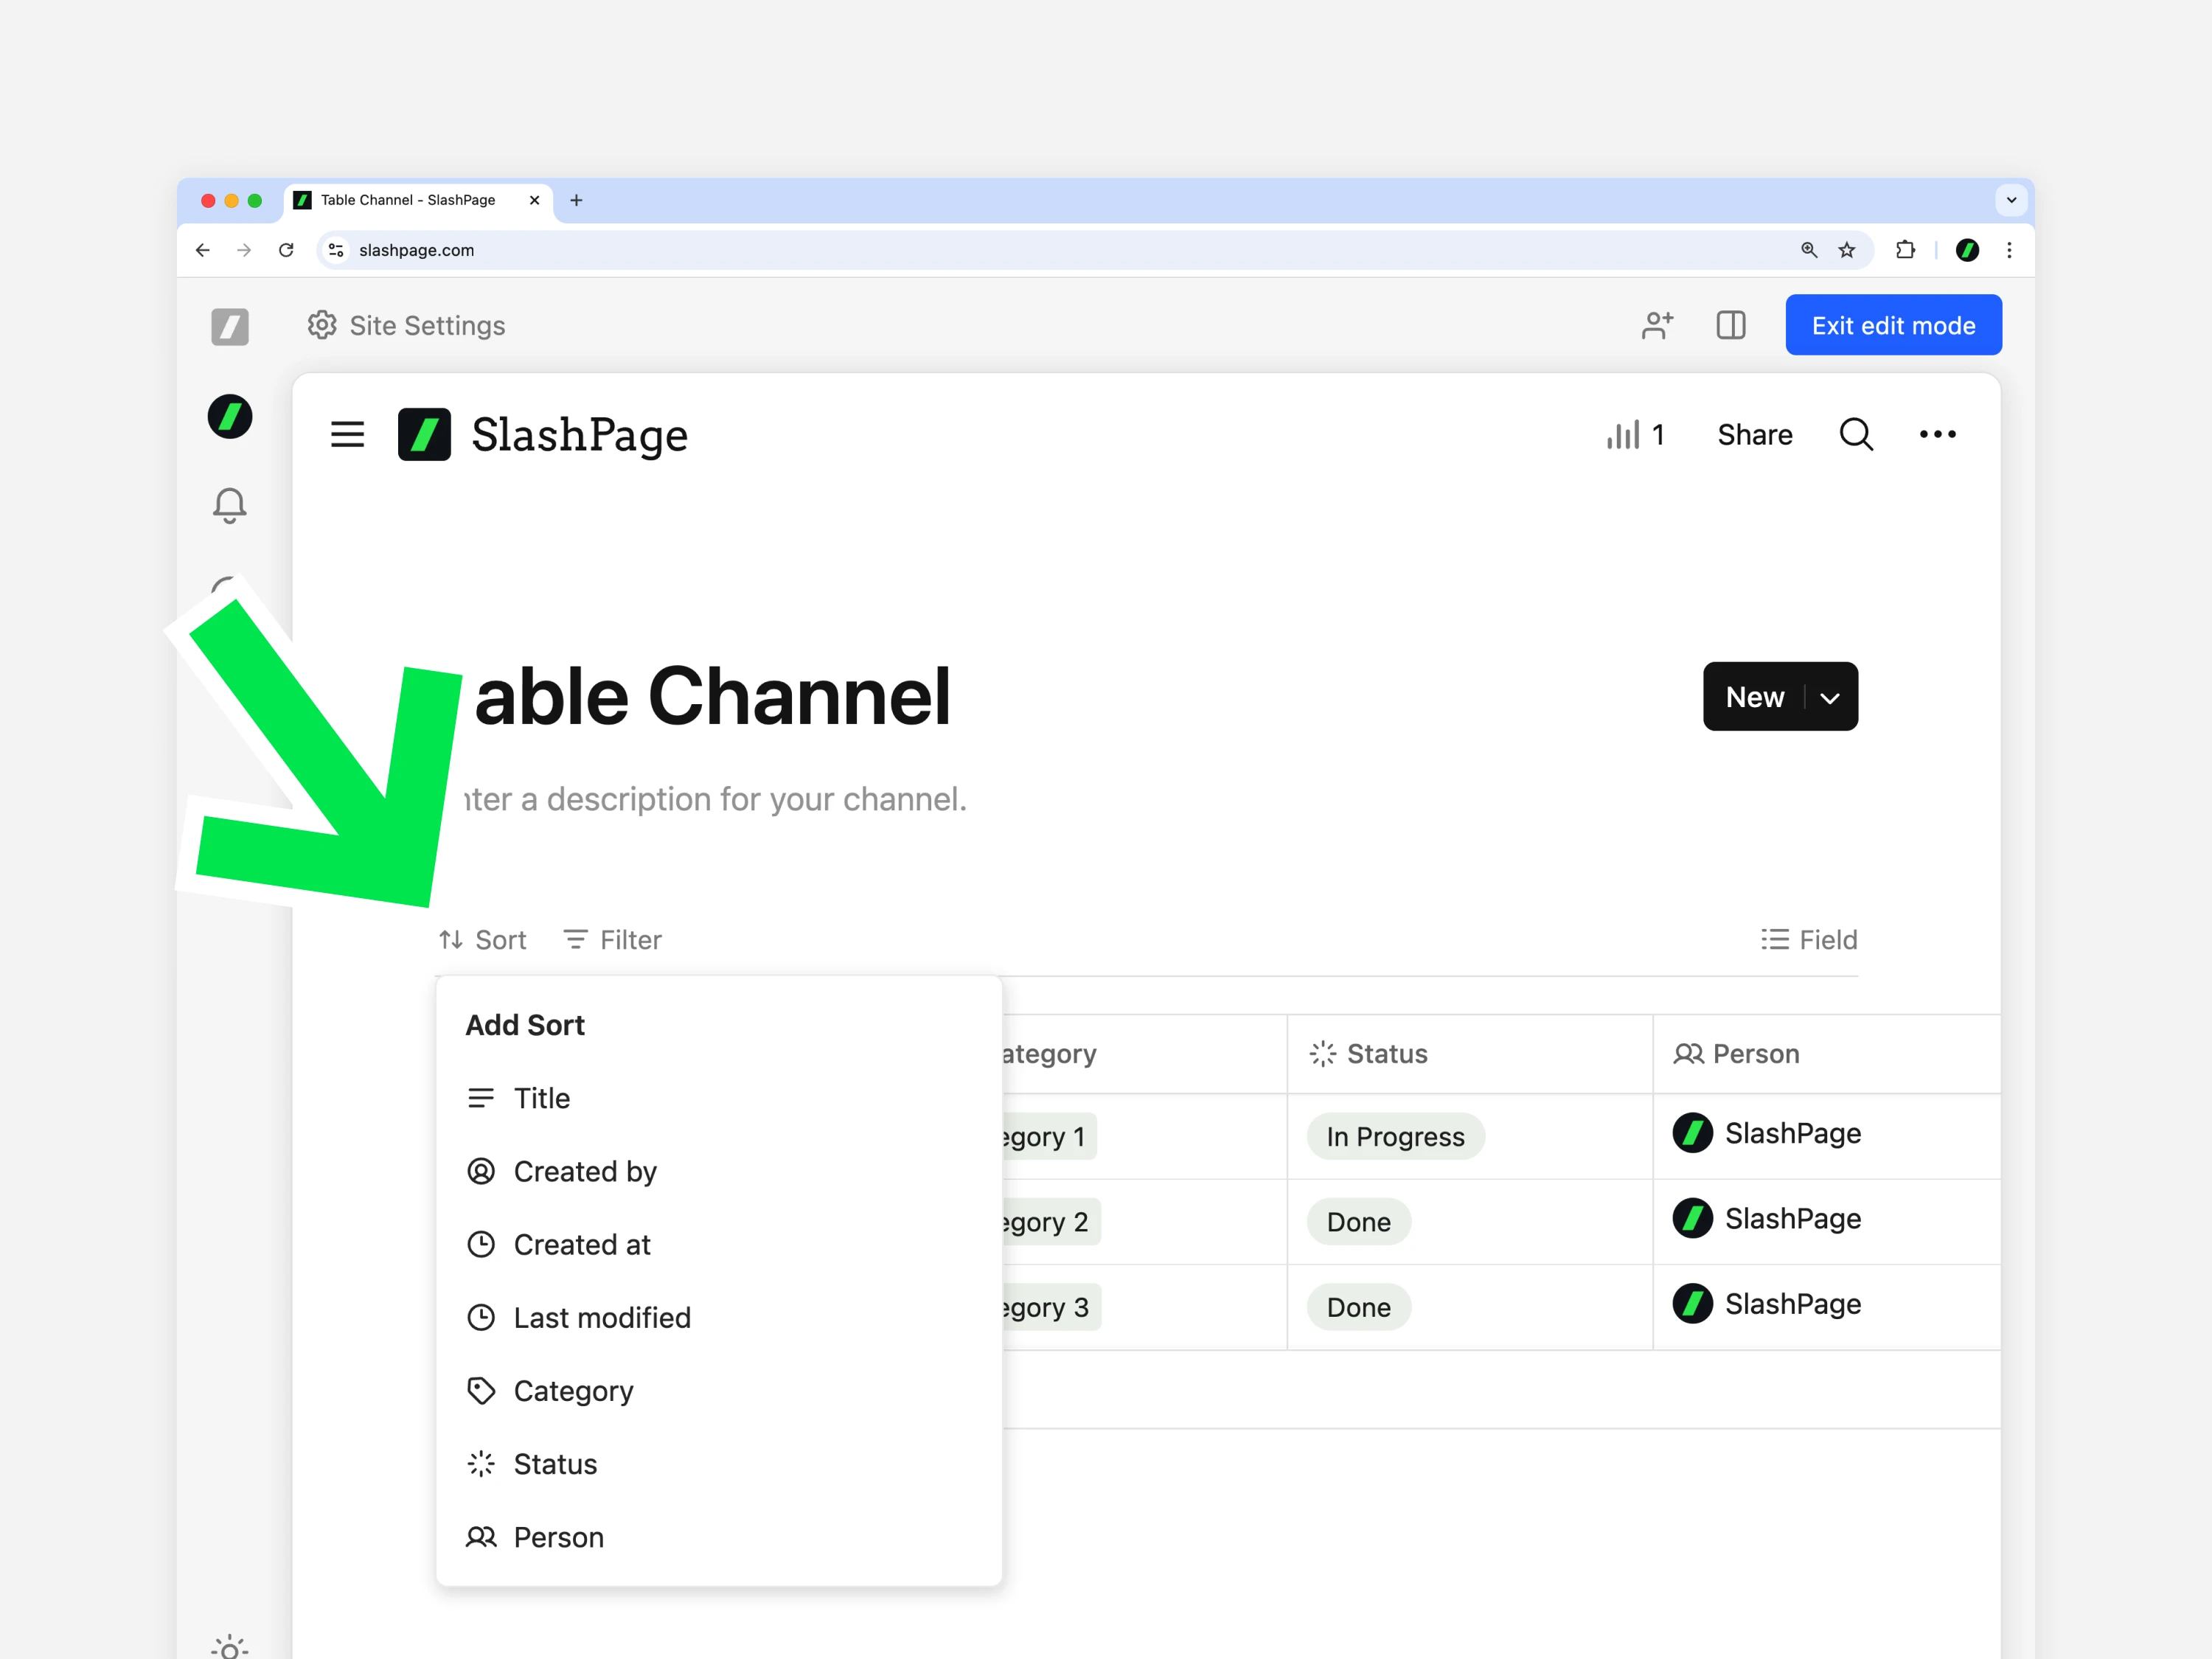Expand the New button dropdown arrow
This screenshot has height=1659, width=2212.
[1830, 697]
